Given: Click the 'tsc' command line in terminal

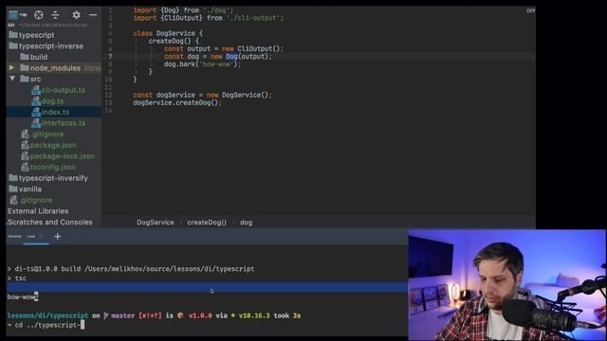Looking at the screenshot, I should pos(21,278).
